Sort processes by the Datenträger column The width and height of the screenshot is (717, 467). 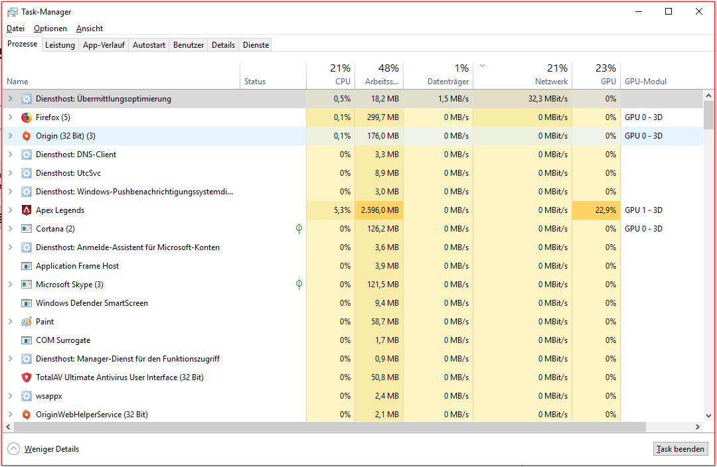[x=438, y=74]
